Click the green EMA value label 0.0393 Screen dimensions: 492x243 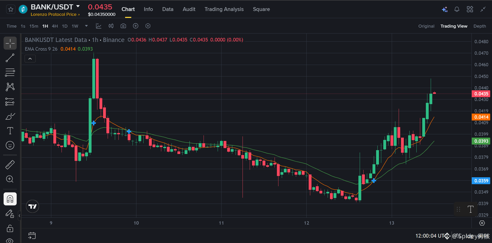(481, 141)
